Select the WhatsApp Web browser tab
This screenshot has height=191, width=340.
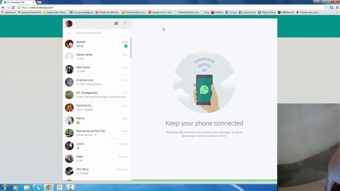click(19, 2)
